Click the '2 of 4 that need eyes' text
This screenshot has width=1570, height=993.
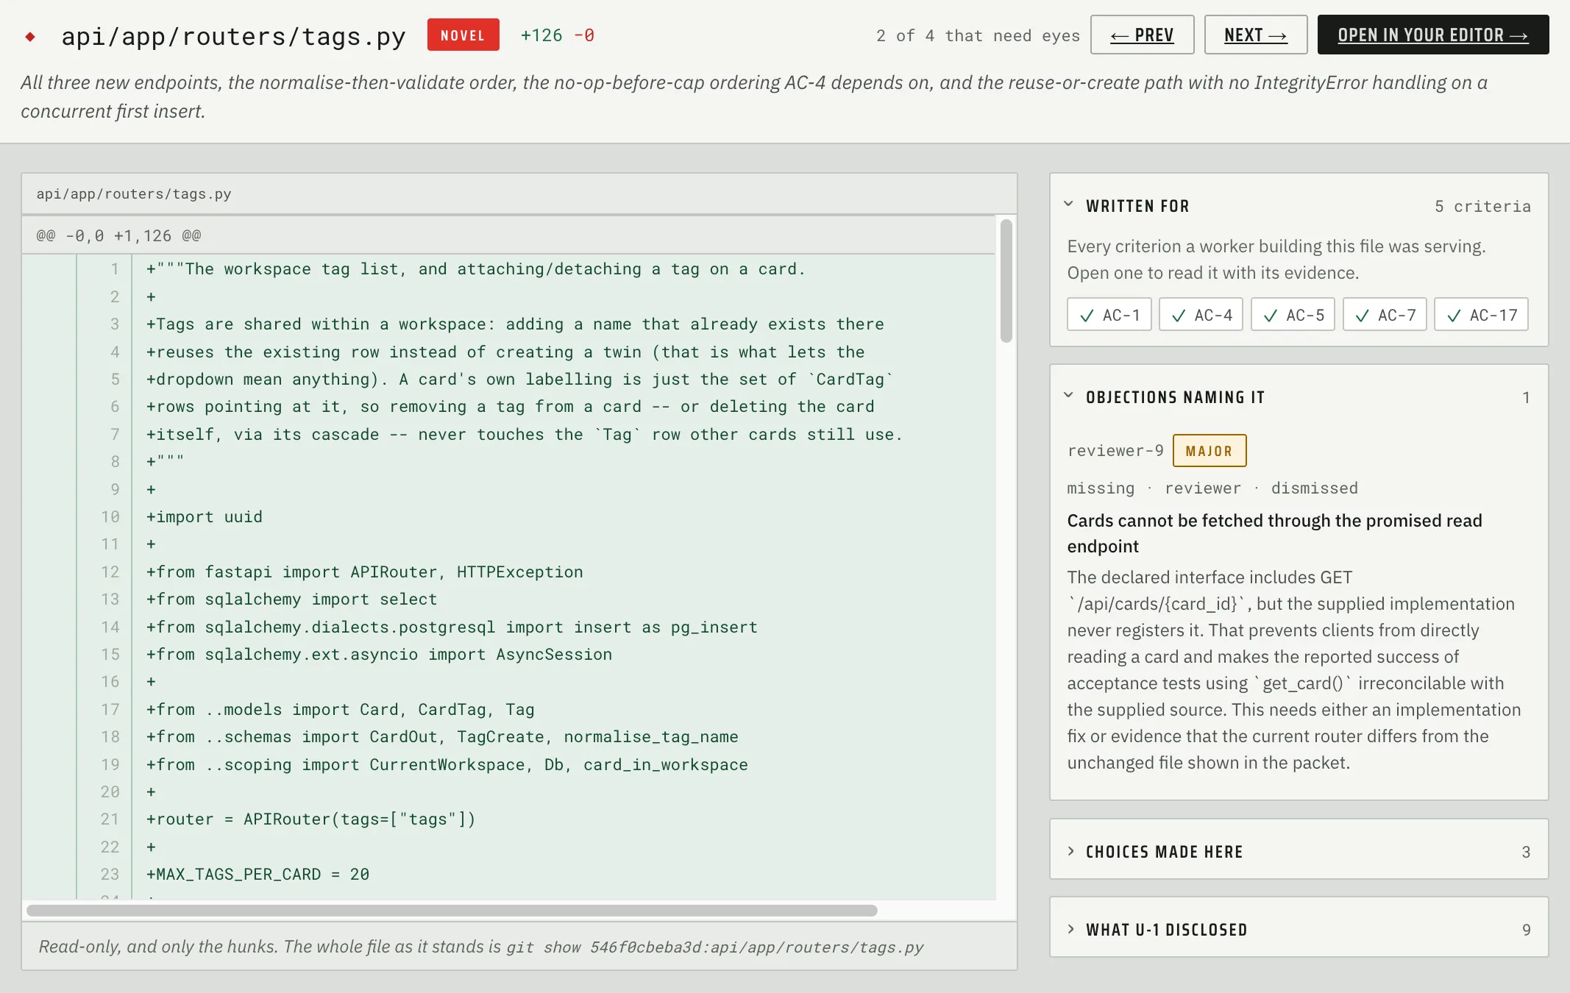pos(978,35)
